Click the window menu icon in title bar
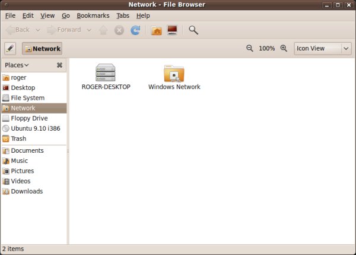The width and height of the screenshot is (356, 255). click(x=6, y=5)
